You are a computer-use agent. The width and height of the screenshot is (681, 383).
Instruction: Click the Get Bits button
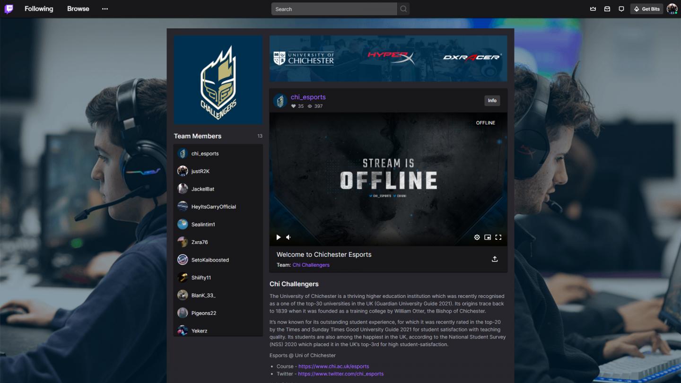646,9
